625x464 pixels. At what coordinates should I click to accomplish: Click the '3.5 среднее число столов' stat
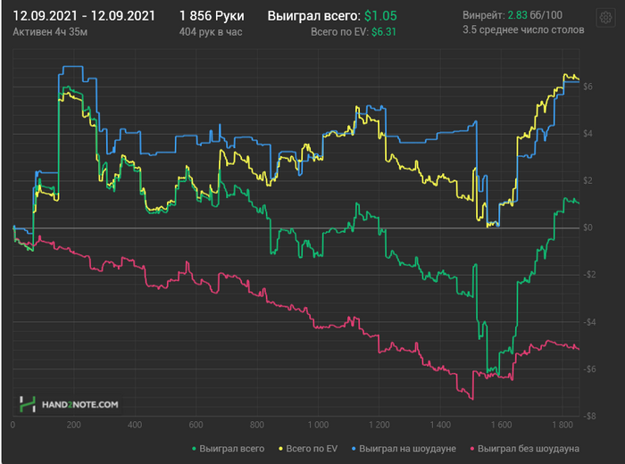[523, 29]
